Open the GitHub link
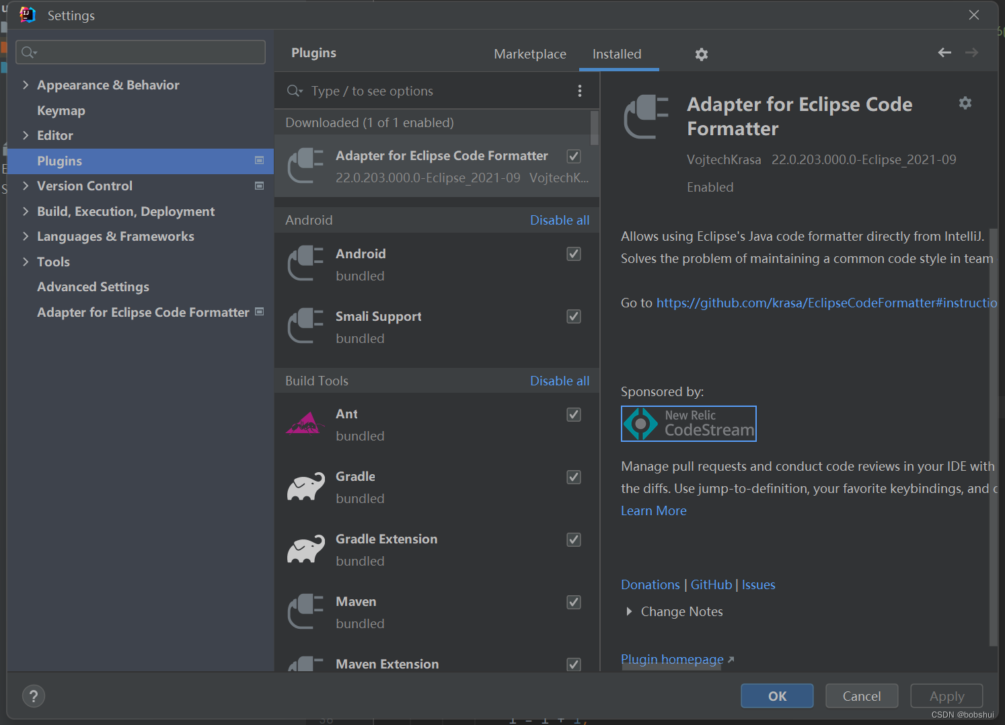Screen dimensions: 1005x725 711,584
